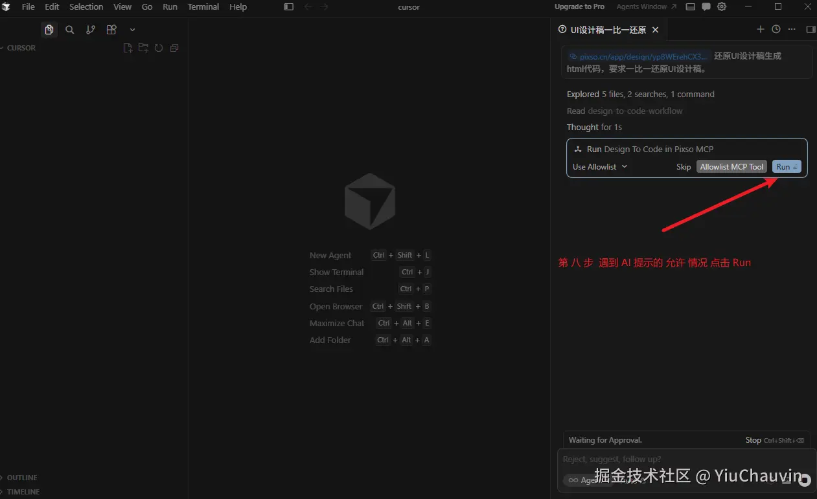Viewport: 817px width, 499px height.
Task: Open the pixso.cn design link
Action: tap(639, 56)
